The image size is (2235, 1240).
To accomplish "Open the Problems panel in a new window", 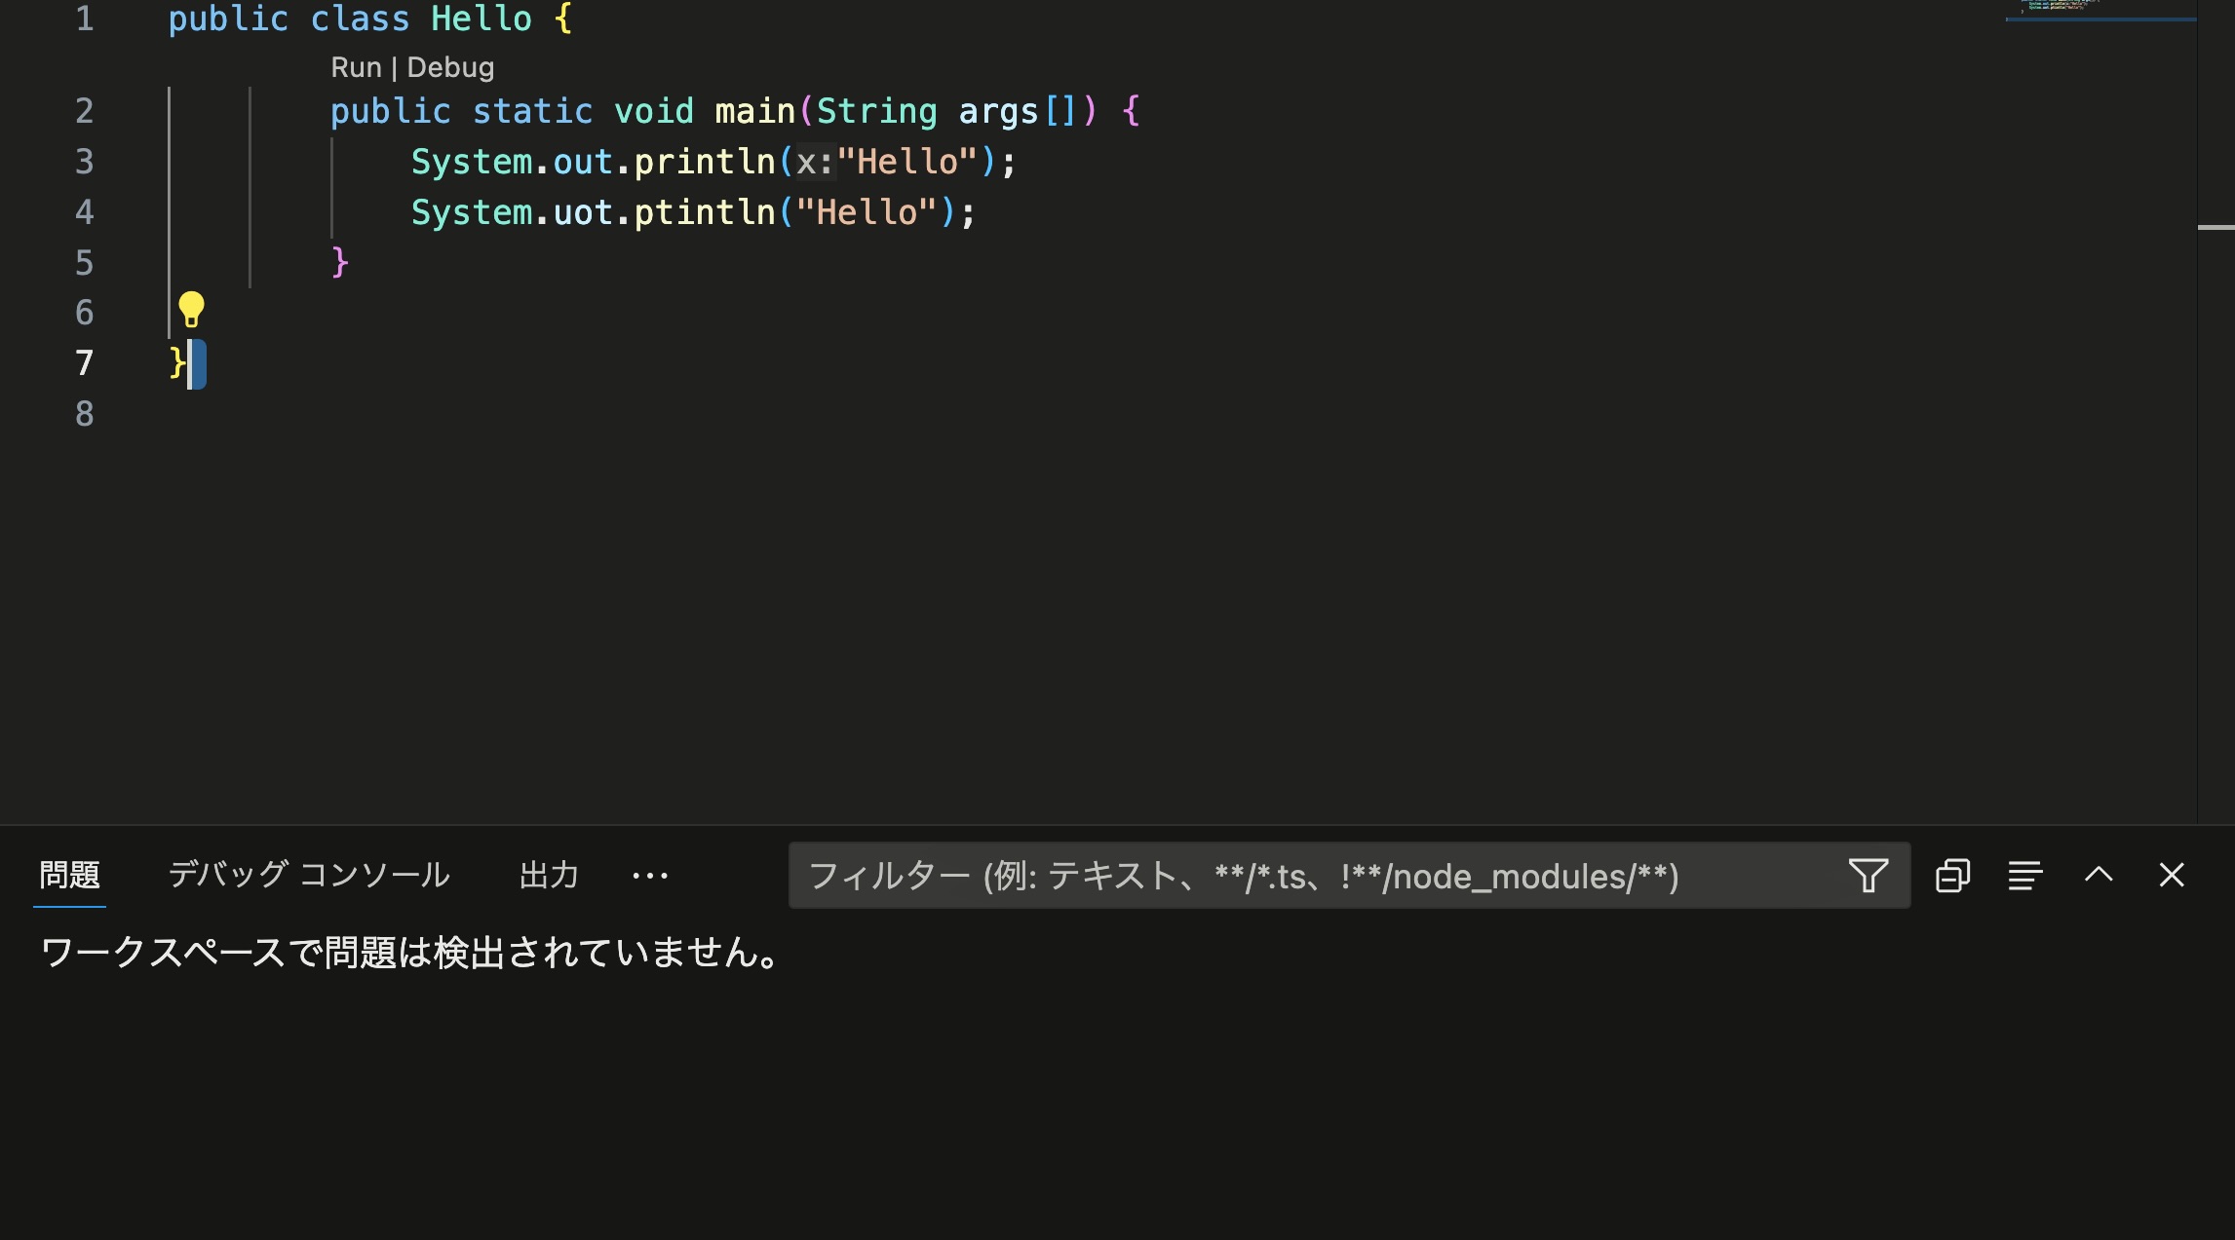I will (x=1952, y=875).
